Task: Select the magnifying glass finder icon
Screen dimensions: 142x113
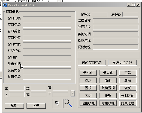Action: coord(68,103)
